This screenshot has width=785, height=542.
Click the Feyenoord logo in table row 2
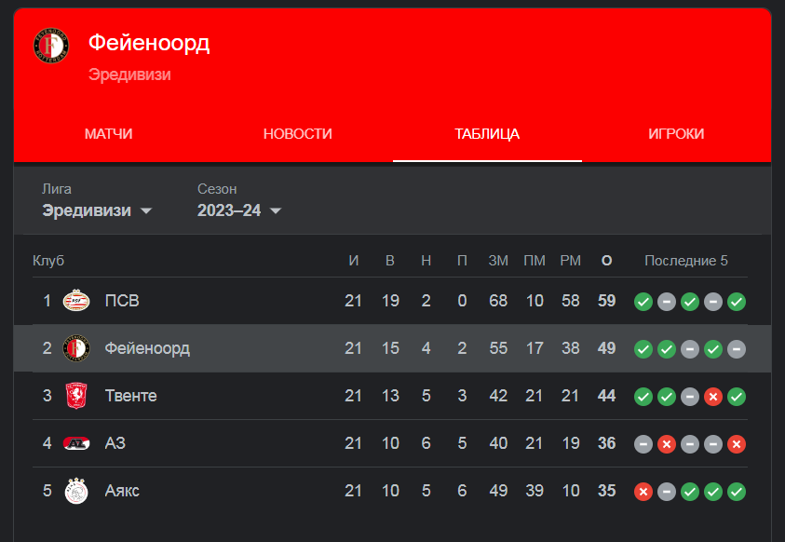click(x=76, y=348)
